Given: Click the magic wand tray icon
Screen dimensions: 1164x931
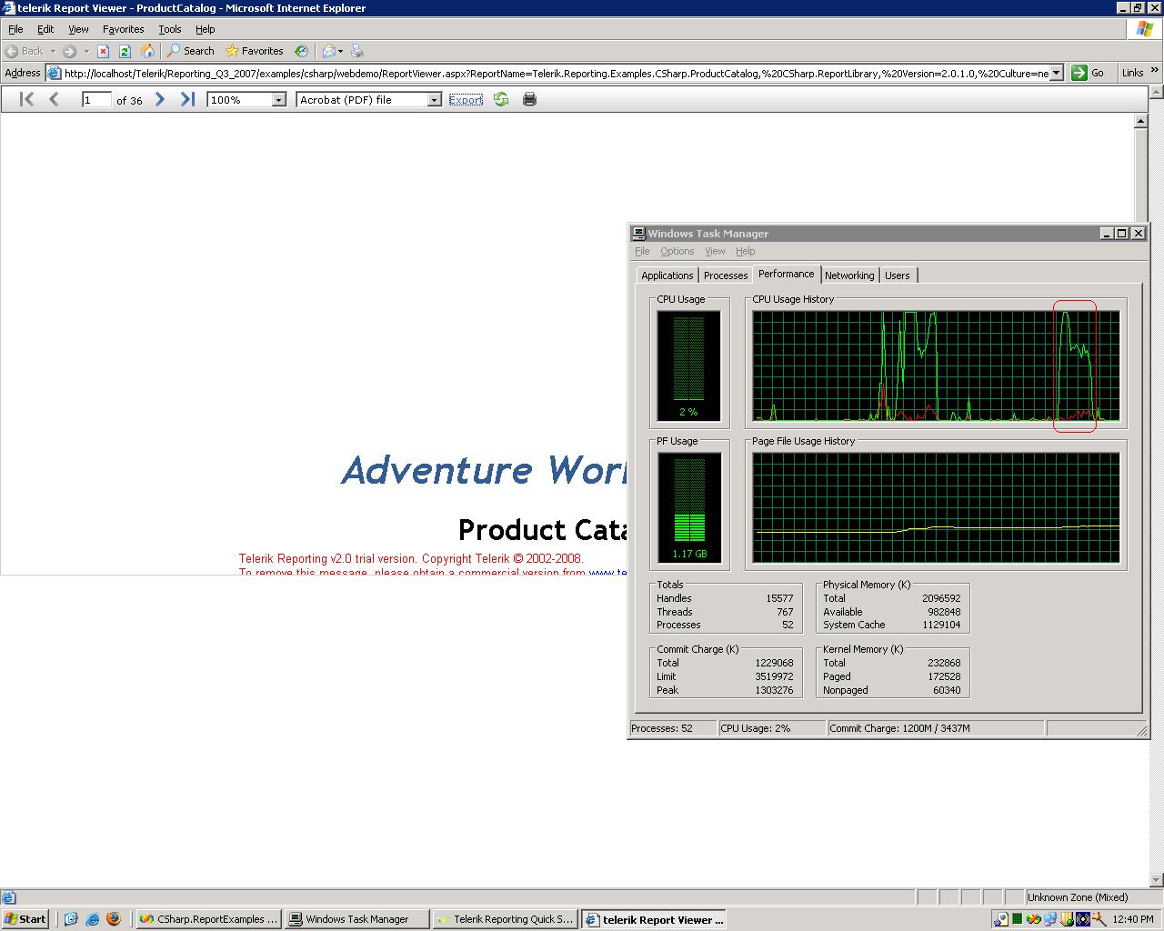Looking at the screenshot, I should pyautogui.click(x=1099, y=919).
